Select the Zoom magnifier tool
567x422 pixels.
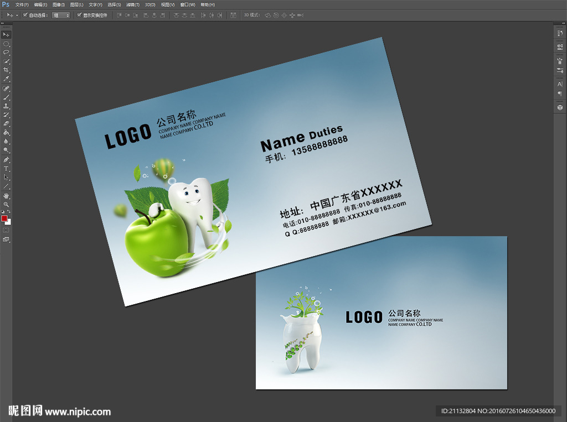pyautogui.click(x=6, y=205)
